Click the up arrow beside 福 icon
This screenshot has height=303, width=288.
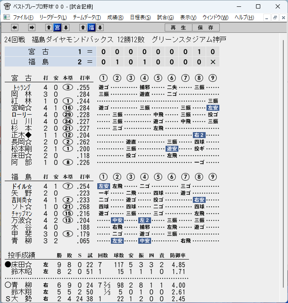83,28
